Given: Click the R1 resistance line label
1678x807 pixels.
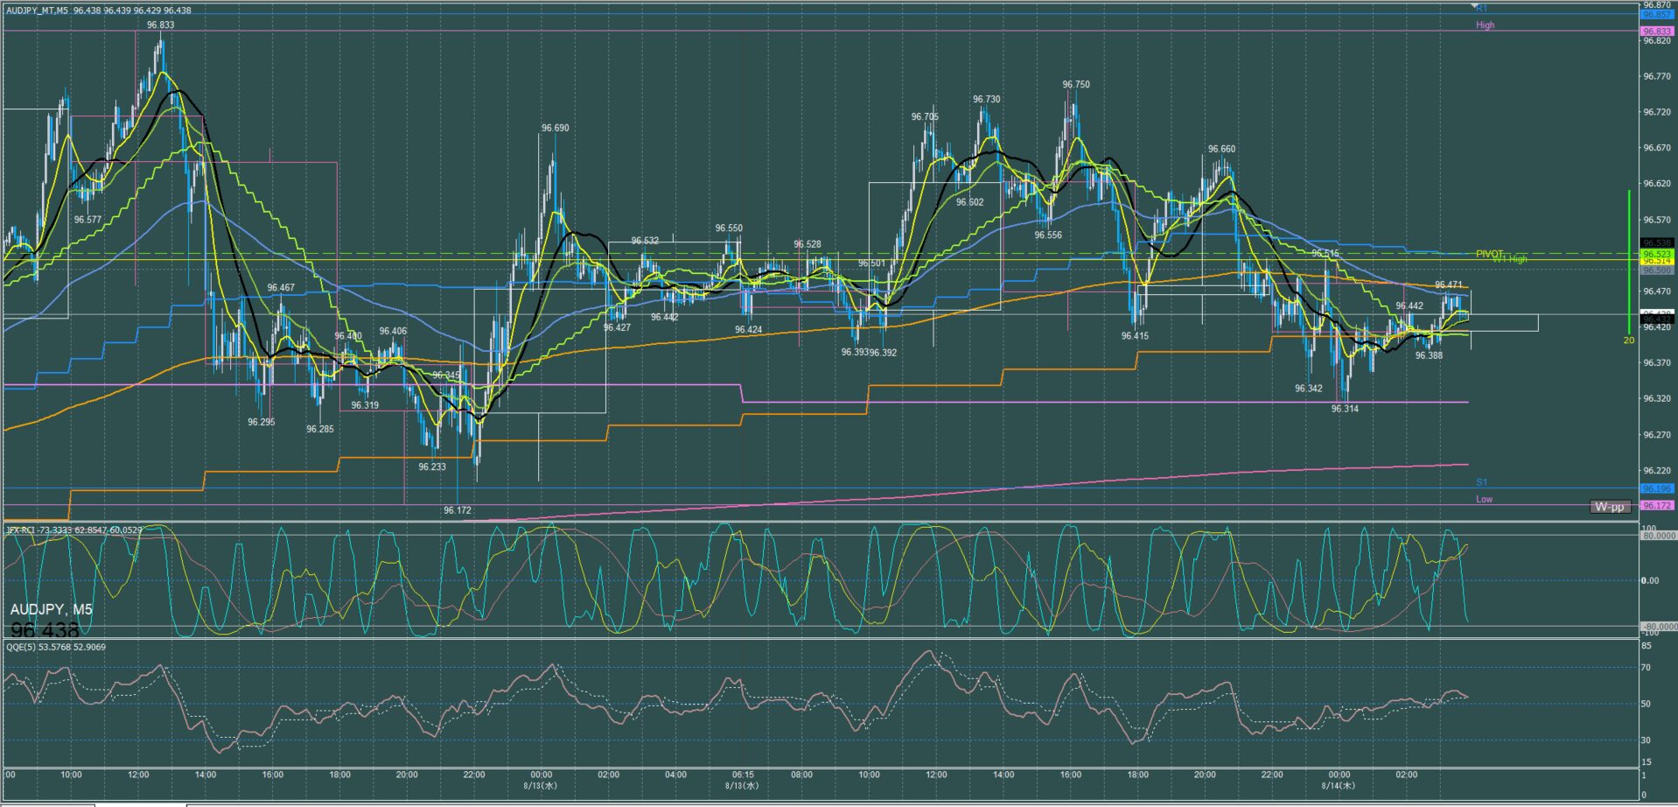Looking at the screenshot, I should pyautogui.click(x=1482, y=9).
